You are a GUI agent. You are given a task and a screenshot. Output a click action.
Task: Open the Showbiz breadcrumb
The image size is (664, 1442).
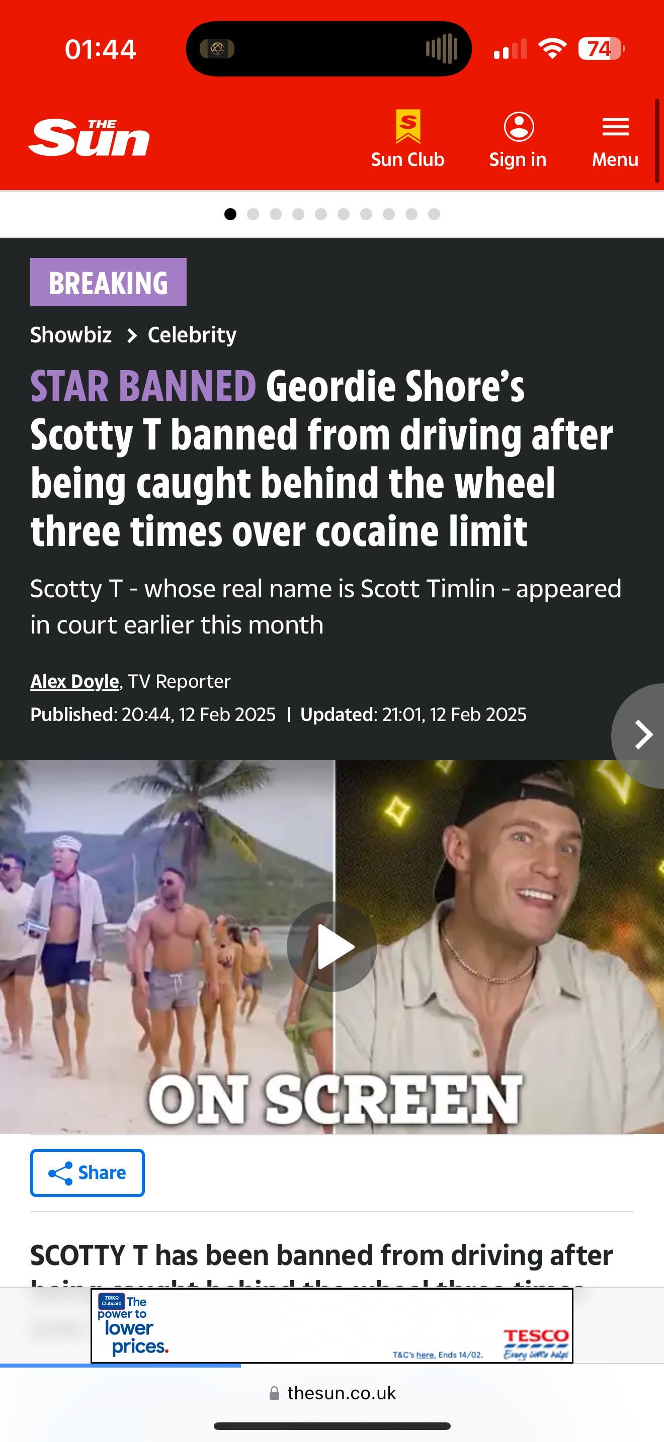[x=71, y=335]
